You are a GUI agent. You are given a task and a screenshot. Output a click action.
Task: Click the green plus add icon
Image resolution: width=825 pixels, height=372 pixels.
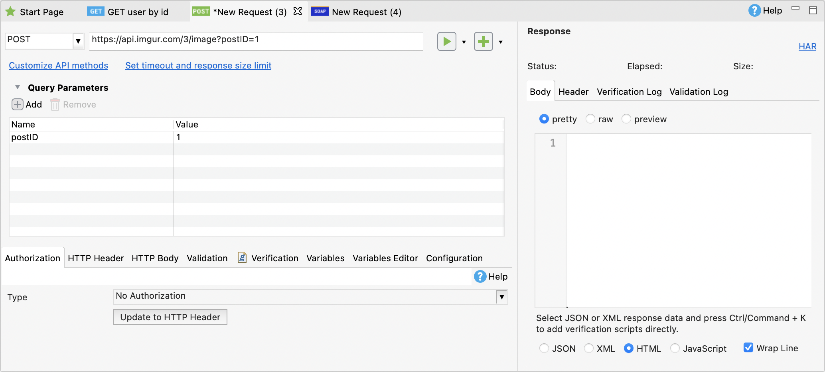pos(483,41)
